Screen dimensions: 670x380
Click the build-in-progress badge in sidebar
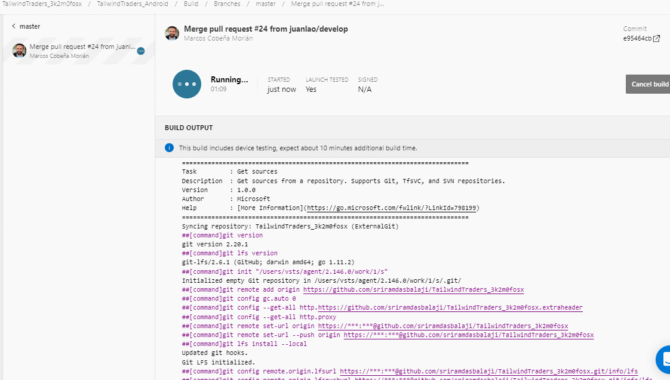141,51
